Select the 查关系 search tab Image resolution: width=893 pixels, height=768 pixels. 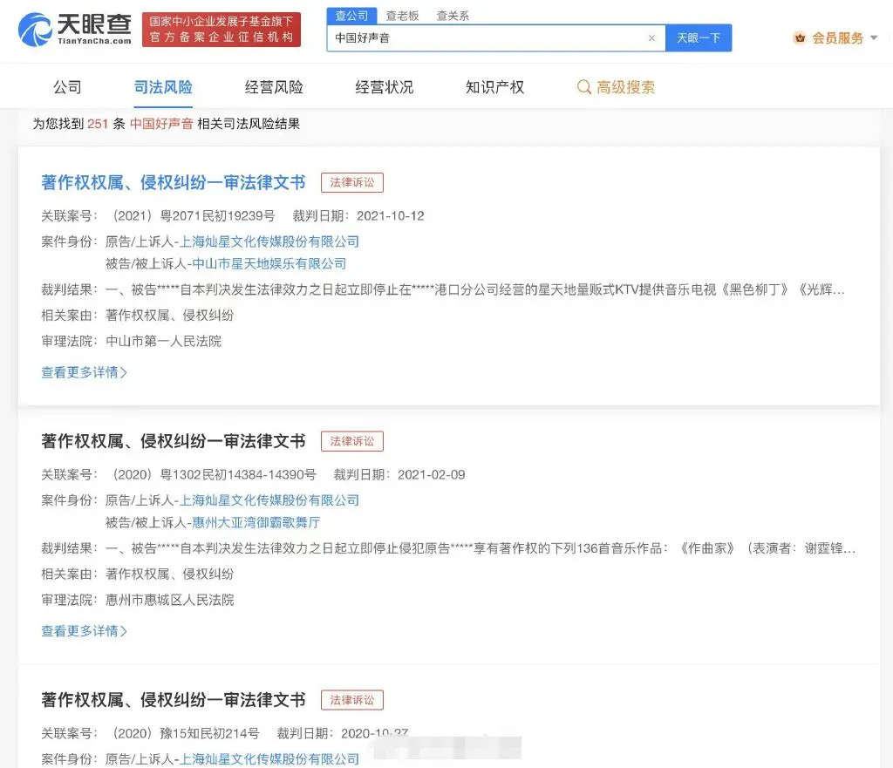coord(453,16)
